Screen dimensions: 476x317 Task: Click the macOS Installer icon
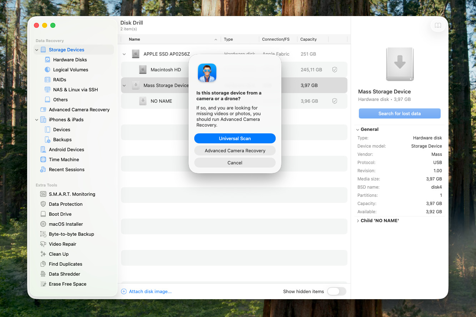(x=43, y=224)
